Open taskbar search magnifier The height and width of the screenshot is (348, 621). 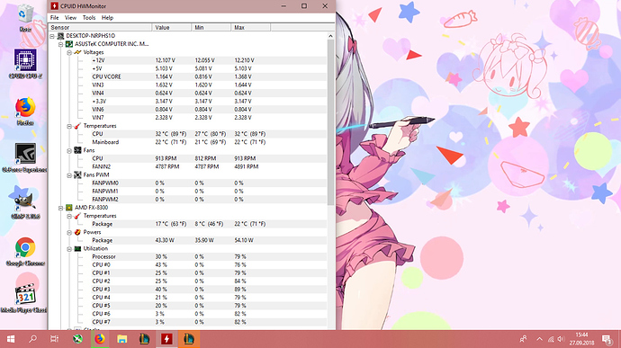point(33,339)
